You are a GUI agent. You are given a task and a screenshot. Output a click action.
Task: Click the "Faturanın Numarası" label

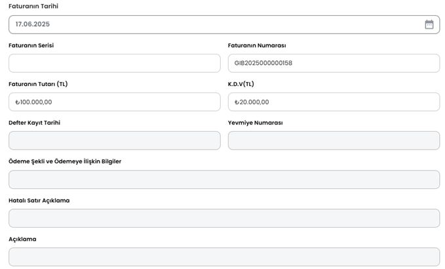point(257,45)
